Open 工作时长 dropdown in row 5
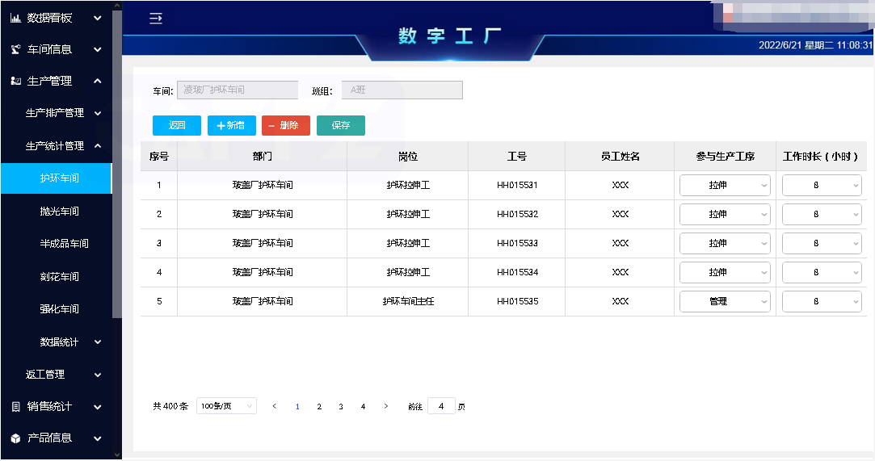This screenshot has height=461, width=875. pos(822,301)
